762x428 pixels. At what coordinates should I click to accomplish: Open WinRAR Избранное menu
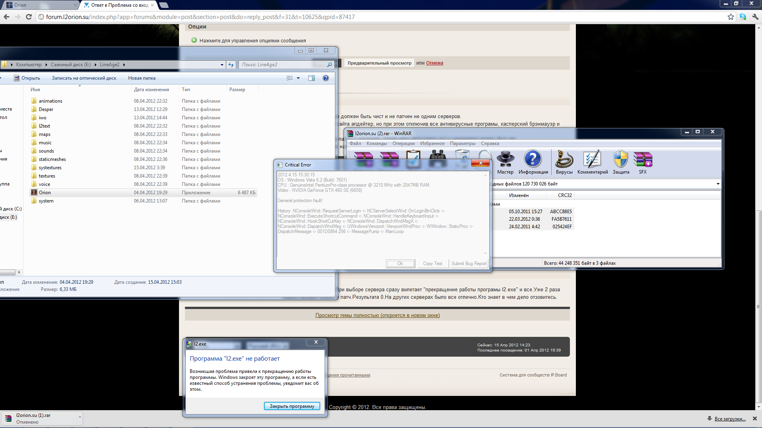[x=432, y=143]
